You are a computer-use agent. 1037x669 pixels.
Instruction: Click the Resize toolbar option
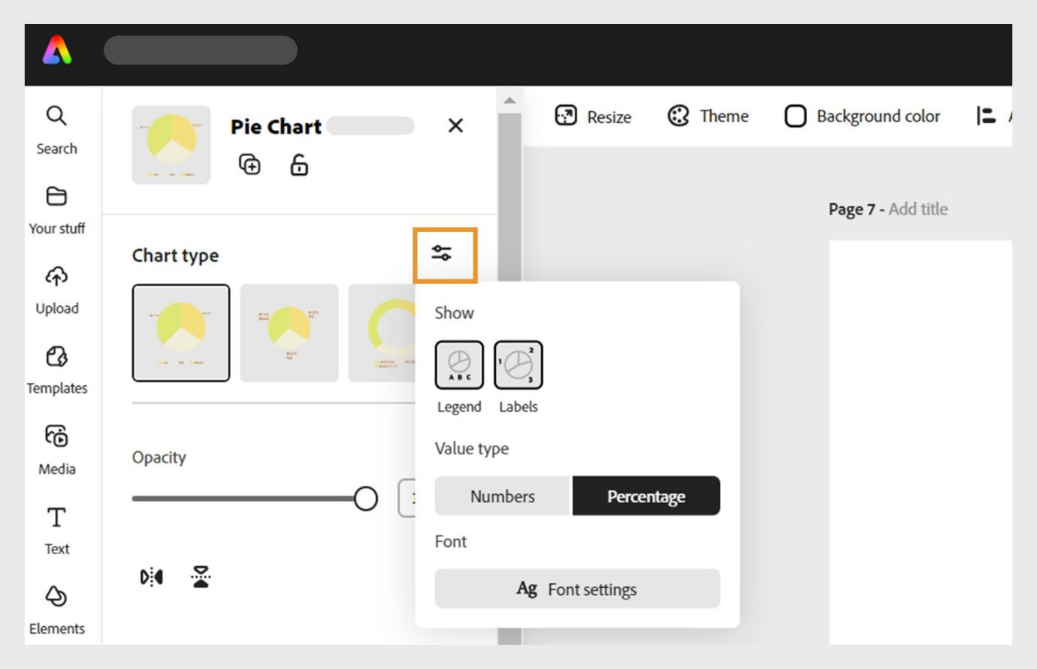coord(593,116)
